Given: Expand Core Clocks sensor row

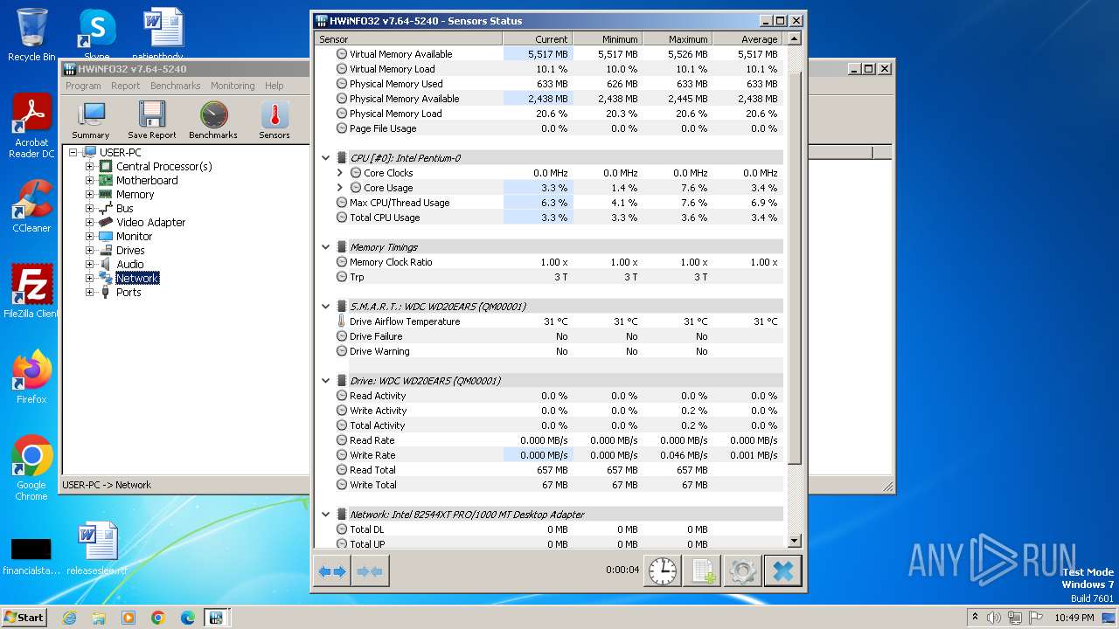Looking at the screenshot, I should pyautogui.click(x=340, y=173).
